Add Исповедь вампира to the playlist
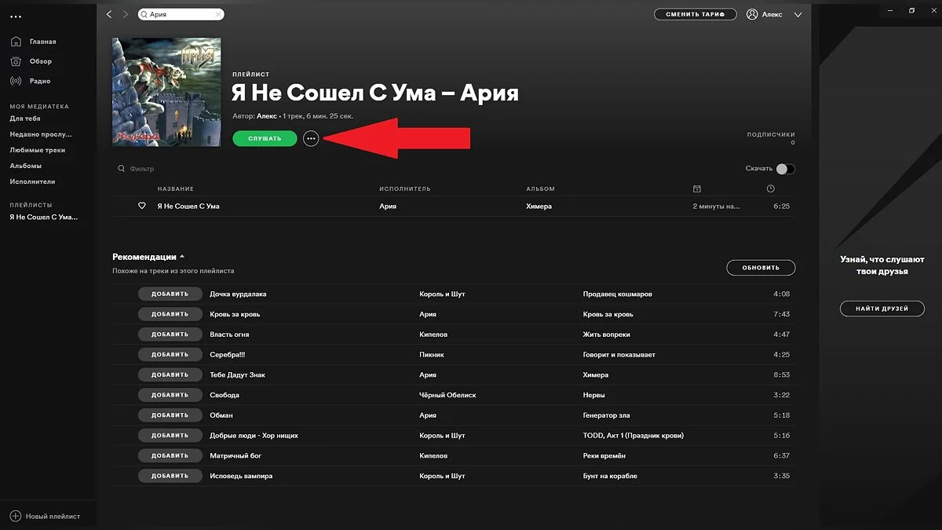Screen dimensions: 942x530 point(170,476)
